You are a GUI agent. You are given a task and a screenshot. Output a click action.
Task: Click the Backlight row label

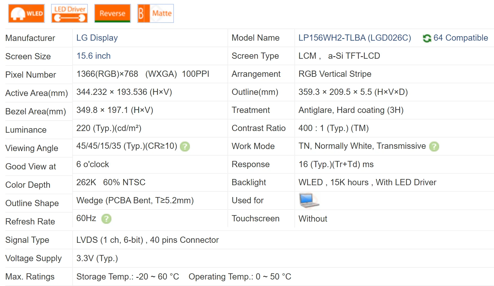[249, 182]
